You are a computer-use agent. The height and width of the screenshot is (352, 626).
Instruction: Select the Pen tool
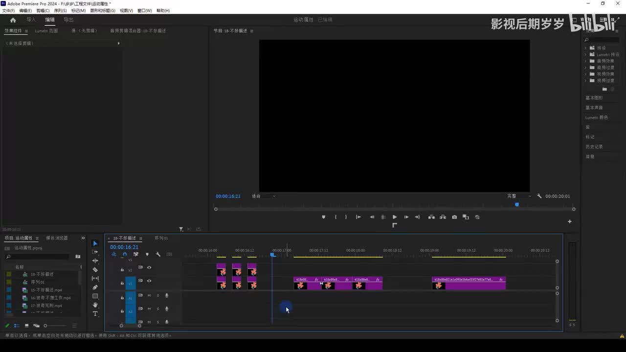point(95,287)
